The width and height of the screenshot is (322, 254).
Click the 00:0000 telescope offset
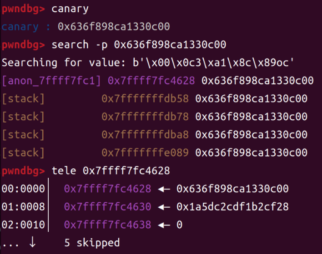pyautogui.click(x=23, y=189)
